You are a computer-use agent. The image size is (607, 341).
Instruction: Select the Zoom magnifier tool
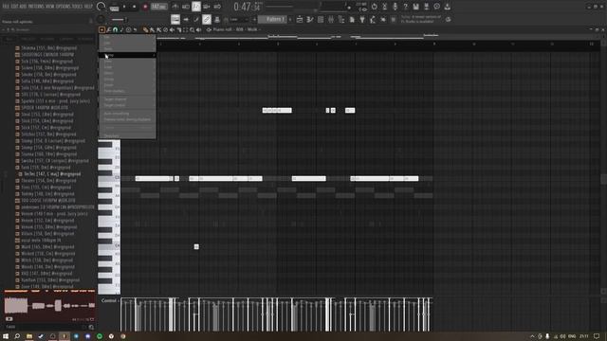click(192, 29)
